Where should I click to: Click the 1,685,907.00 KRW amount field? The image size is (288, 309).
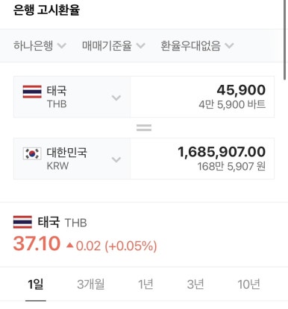coord(202,159)
